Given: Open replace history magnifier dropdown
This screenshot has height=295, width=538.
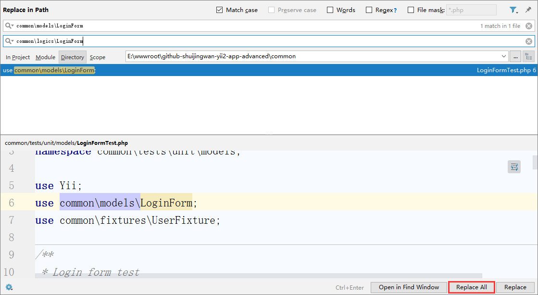Looking at the screenshot, I should 10,41.
